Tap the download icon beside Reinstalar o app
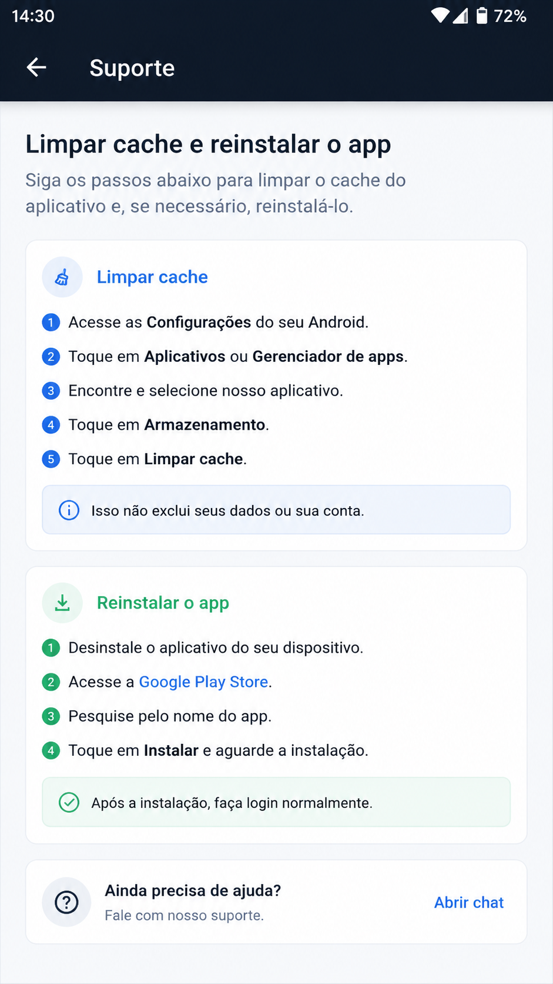The height and width of the screenshot is (984, 553). pos(62,603)
